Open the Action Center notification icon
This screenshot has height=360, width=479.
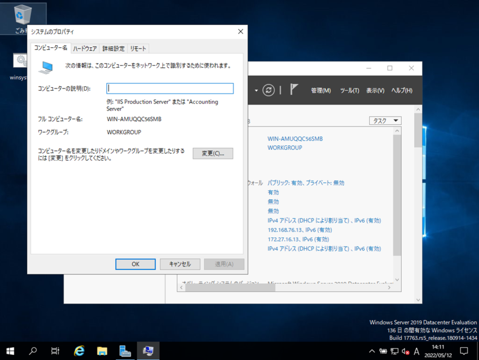point(464,351)
